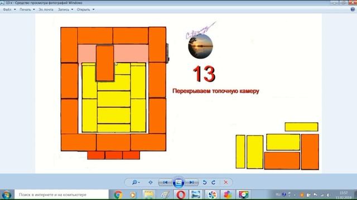
Task: Rotate the image counterclockwise
Action: (x=205, y=182)
